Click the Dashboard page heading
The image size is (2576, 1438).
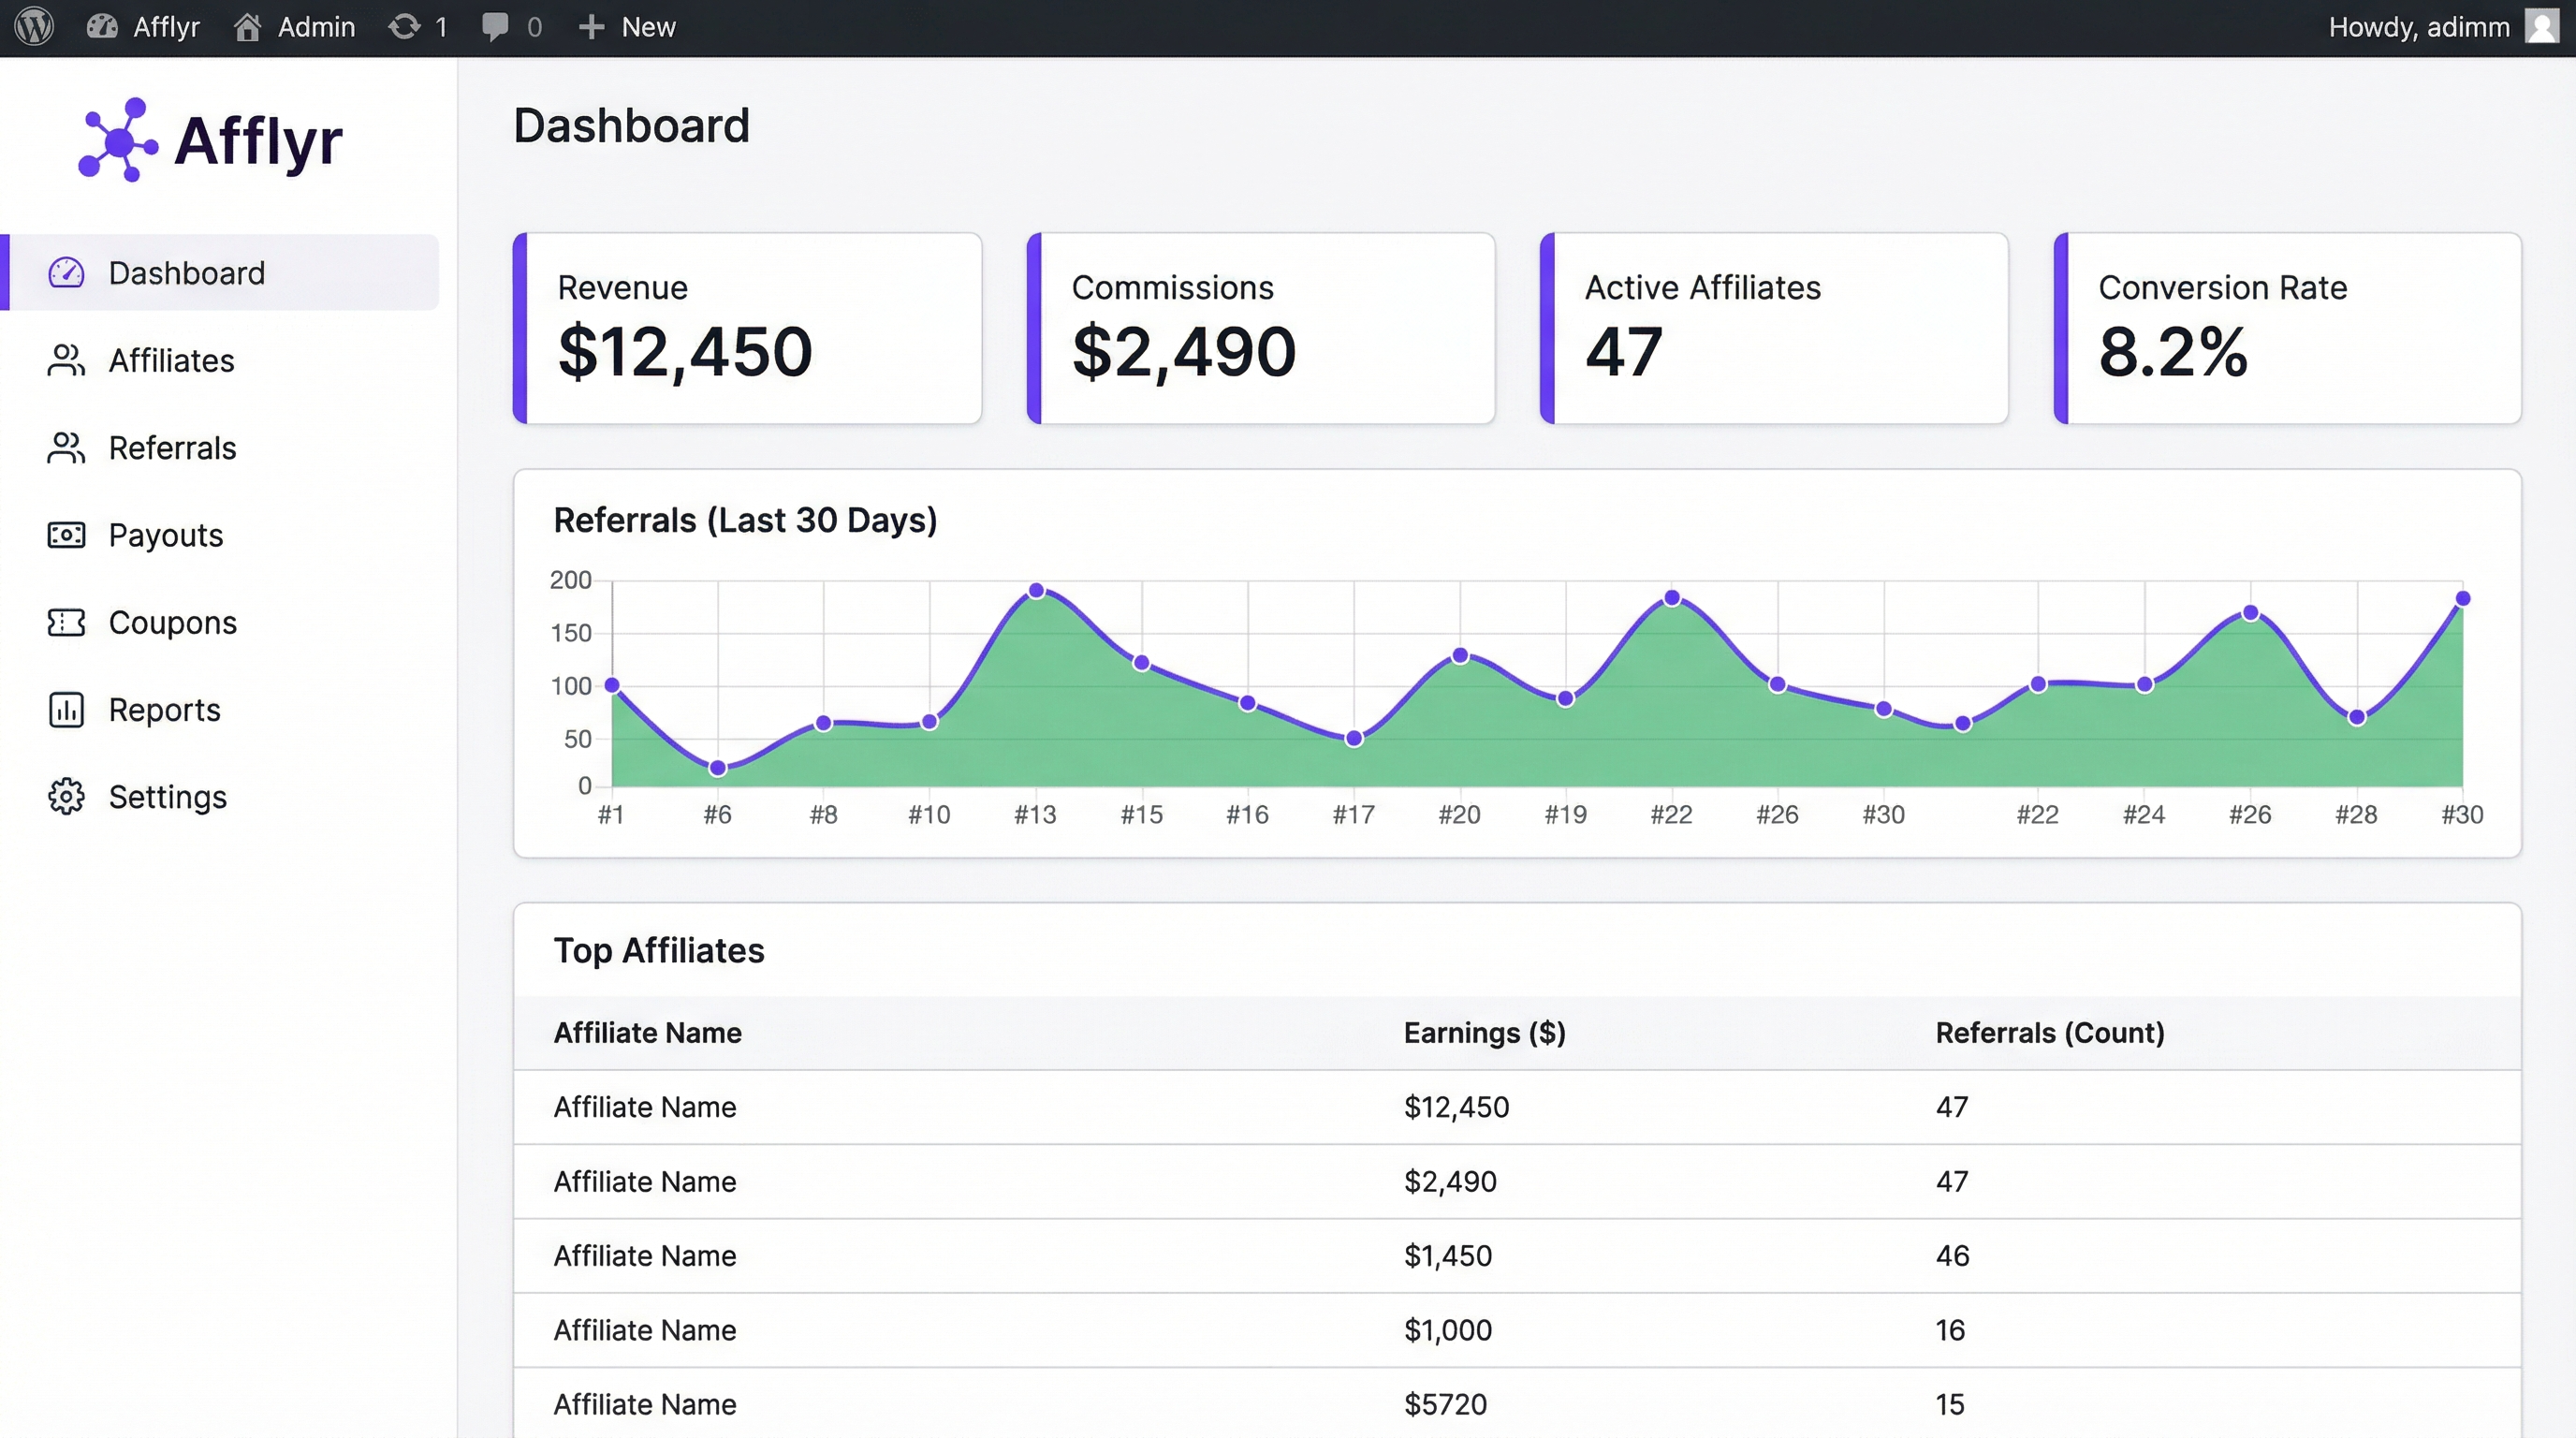point(632,126)
